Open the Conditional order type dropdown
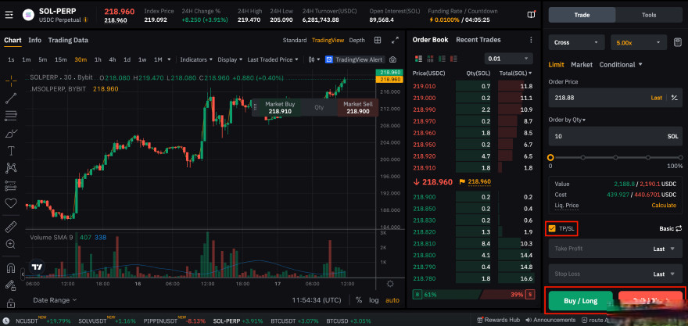Viewport: 688px width, 326px height. [x=621, y=65]
